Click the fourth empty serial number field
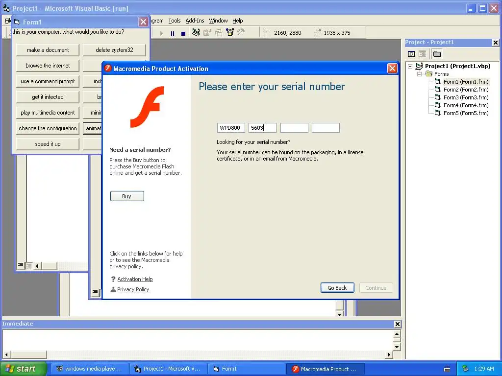Image resolution: width=502 pixels, height=376 pixels. [x=326, y=128]
